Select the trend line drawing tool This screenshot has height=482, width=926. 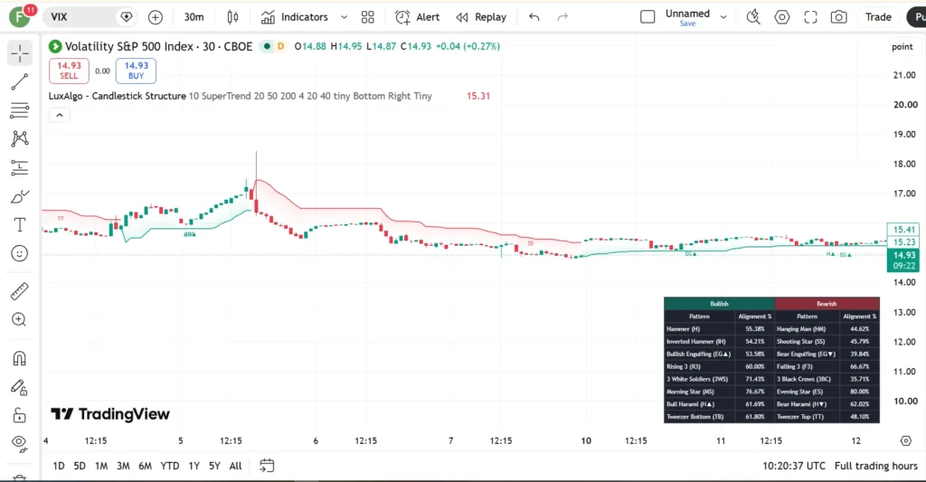[x=20, y=82]
